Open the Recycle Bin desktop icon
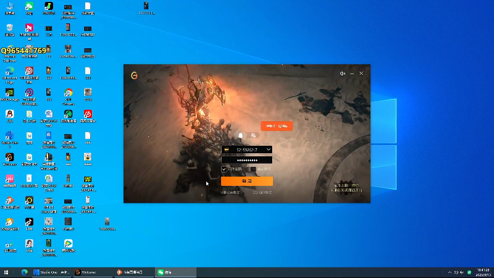This screenshot has height=278, width=494. tap(10, 30)
